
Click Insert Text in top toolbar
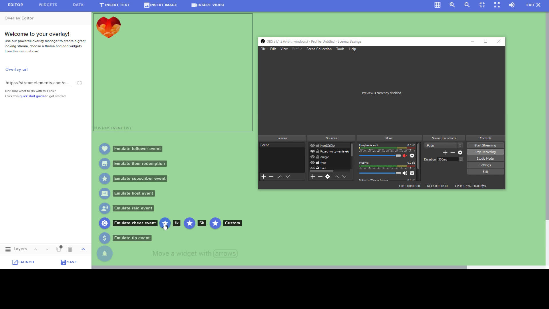114,5
